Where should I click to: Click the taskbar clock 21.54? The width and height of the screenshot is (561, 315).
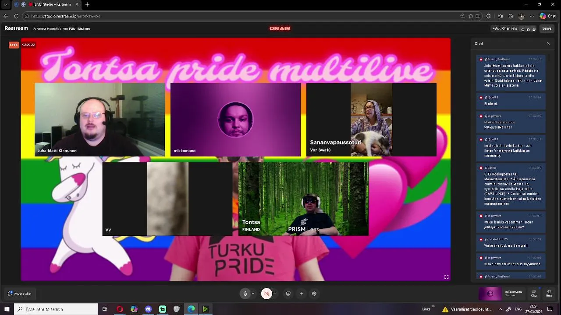[x=533, y=307]
